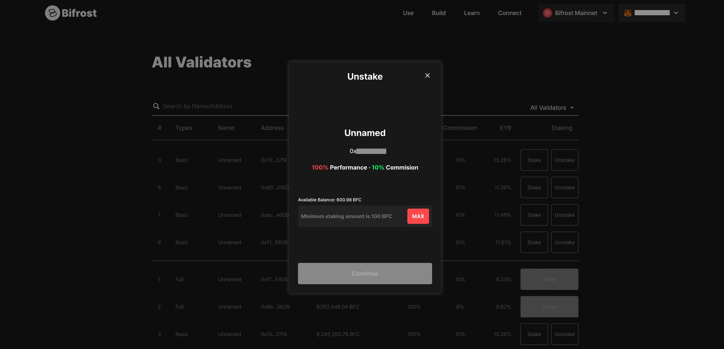The height and width of the screenshot is (349, 724).
Task: Open the All Validators filter dropdown
Action: tap(552, 108)
